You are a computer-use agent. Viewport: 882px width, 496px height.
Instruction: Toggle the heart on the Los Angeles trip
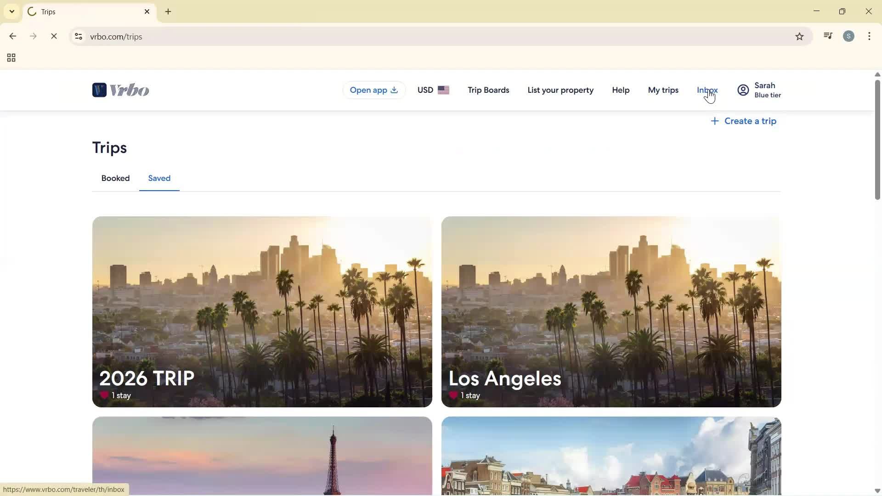[x=453, y=395]
